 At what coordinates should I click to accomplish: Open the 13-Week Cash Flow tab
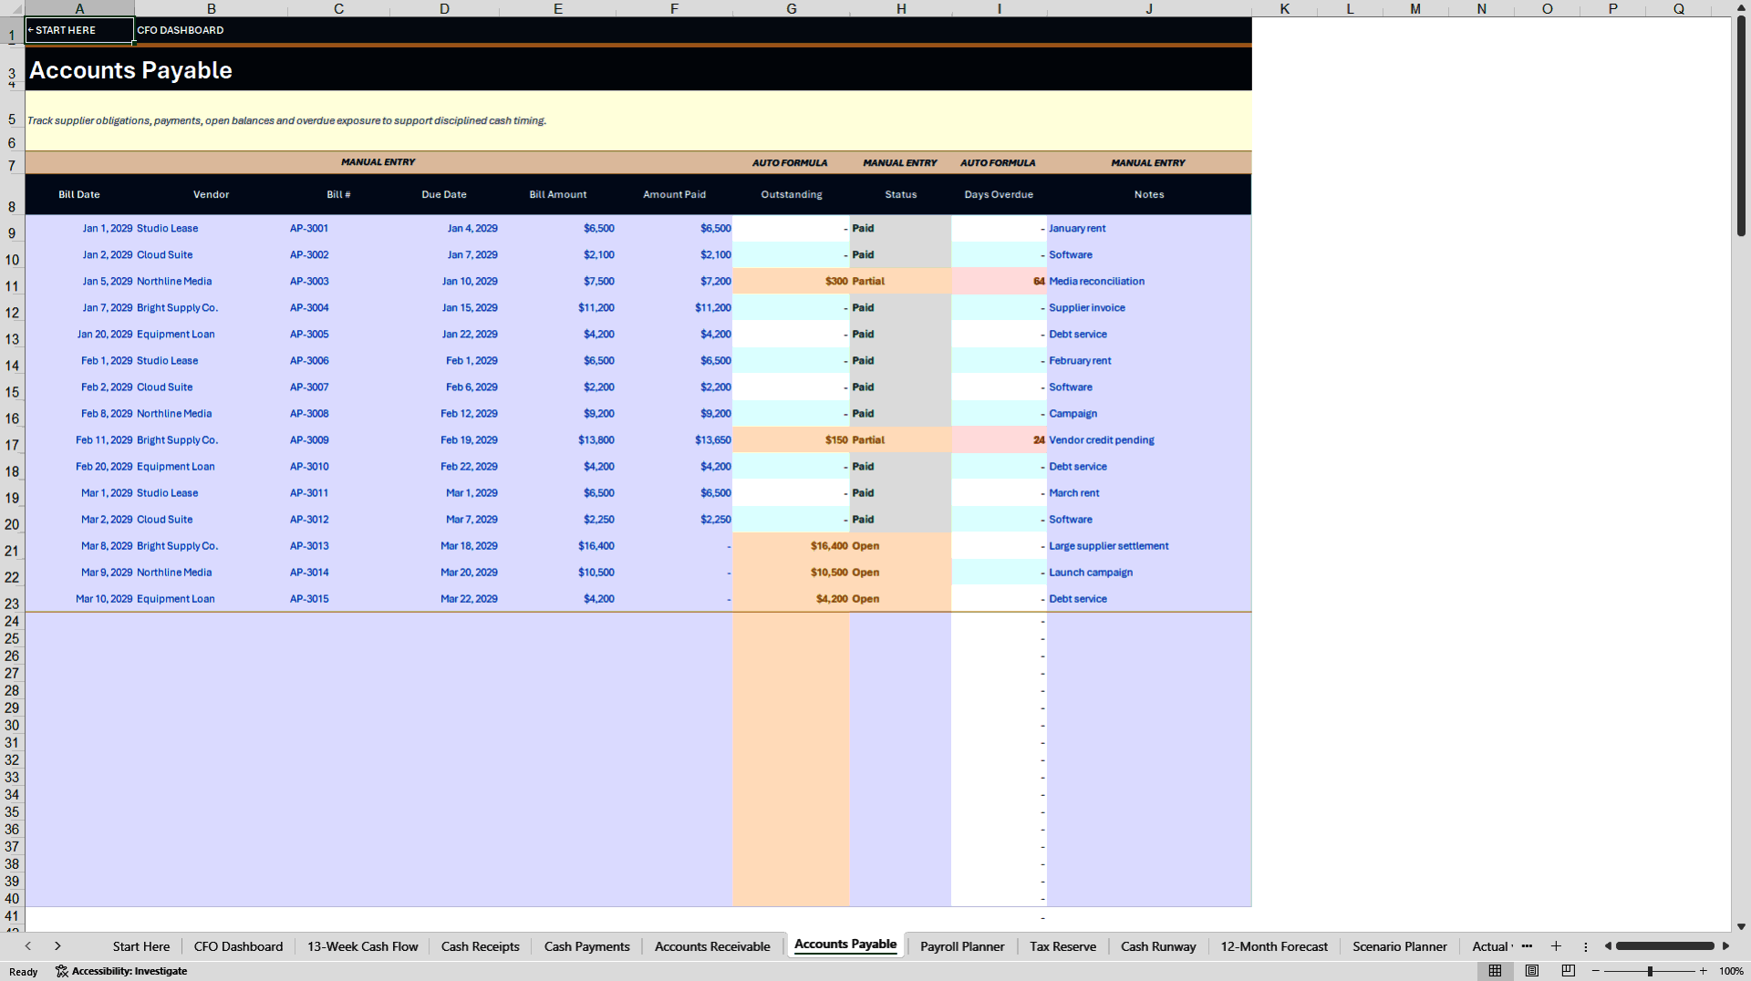tap(363, 946)
